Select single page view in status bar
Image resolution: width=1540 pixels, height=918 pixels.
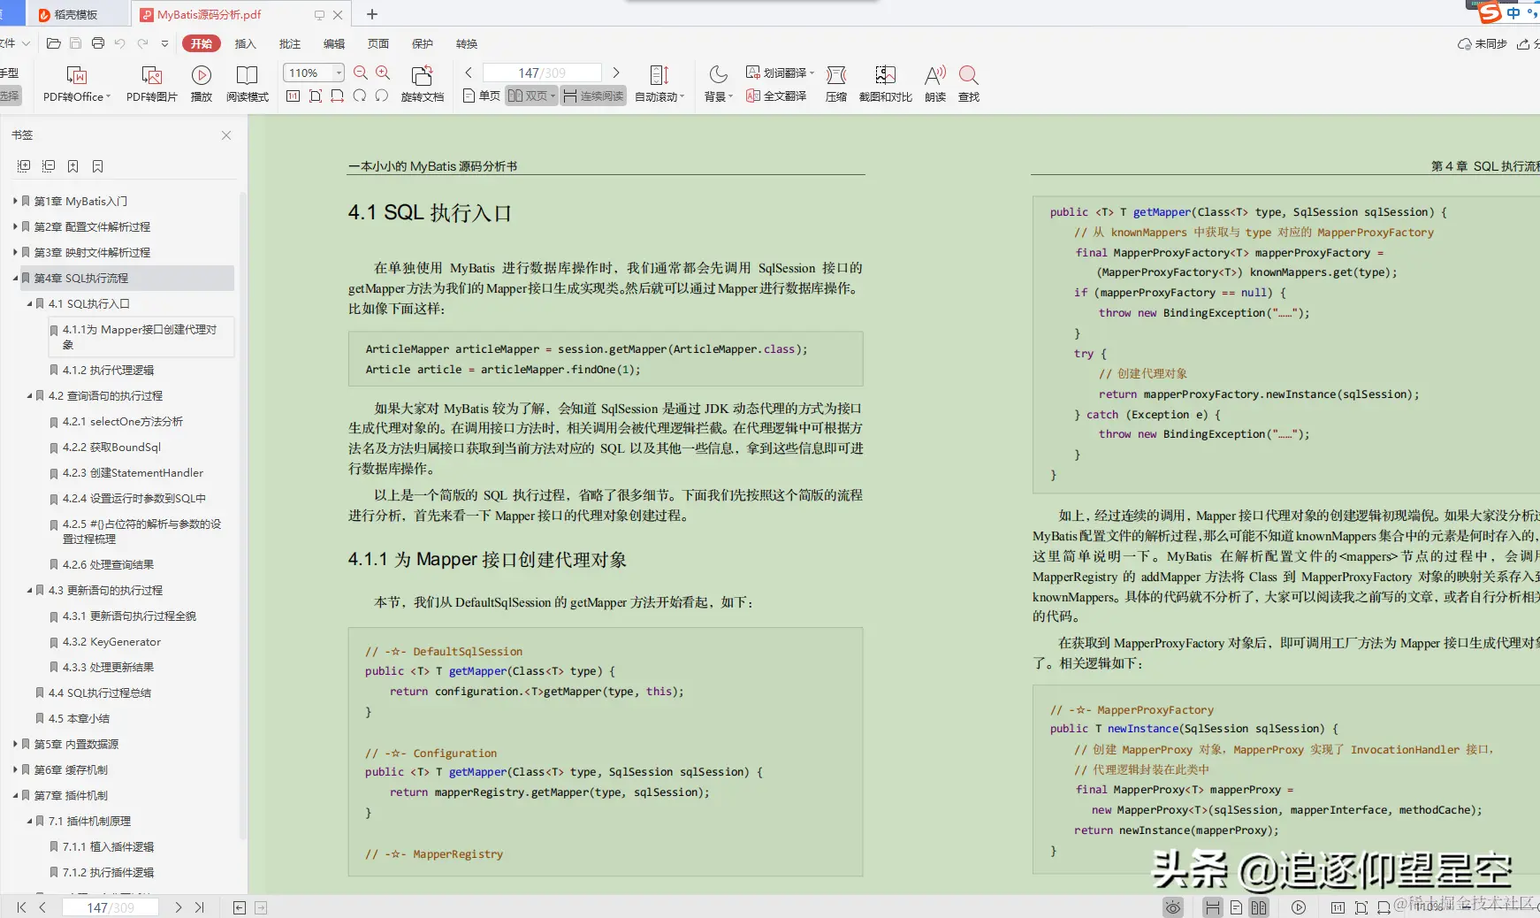click(x=1236, y=907)
